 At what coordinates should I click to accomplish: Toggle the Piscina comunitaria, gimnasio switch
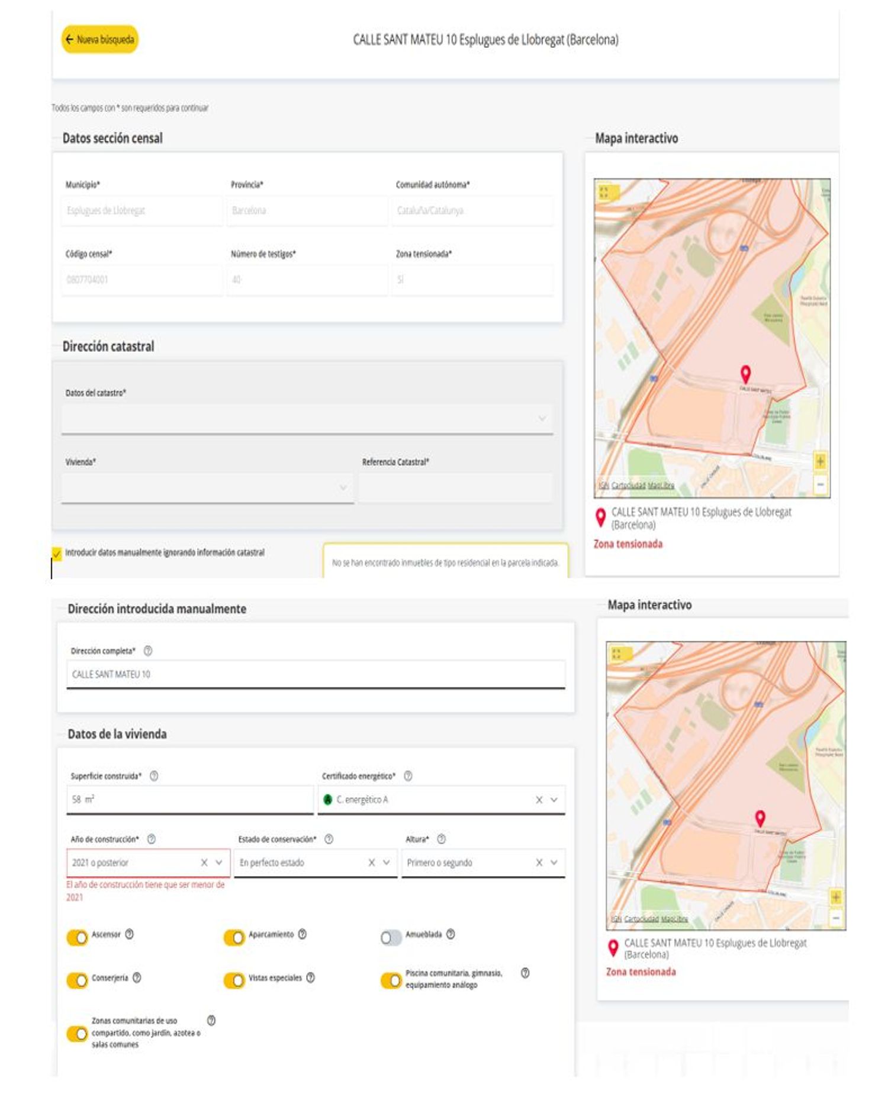[x=391, y=981]
